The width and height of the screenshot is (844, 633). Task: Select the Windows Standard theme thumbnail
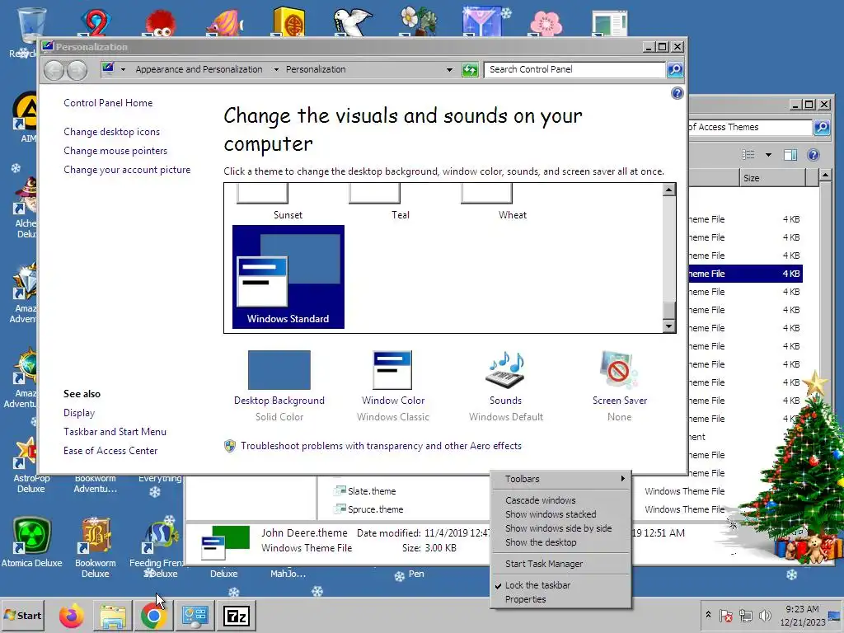[x=288, y=277]
